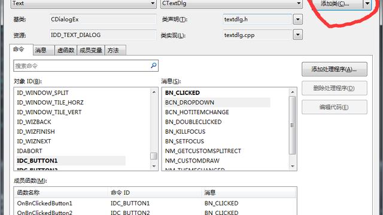
Task: Click the messages list scroll up arrow
Action: click(x=293, y=92)
